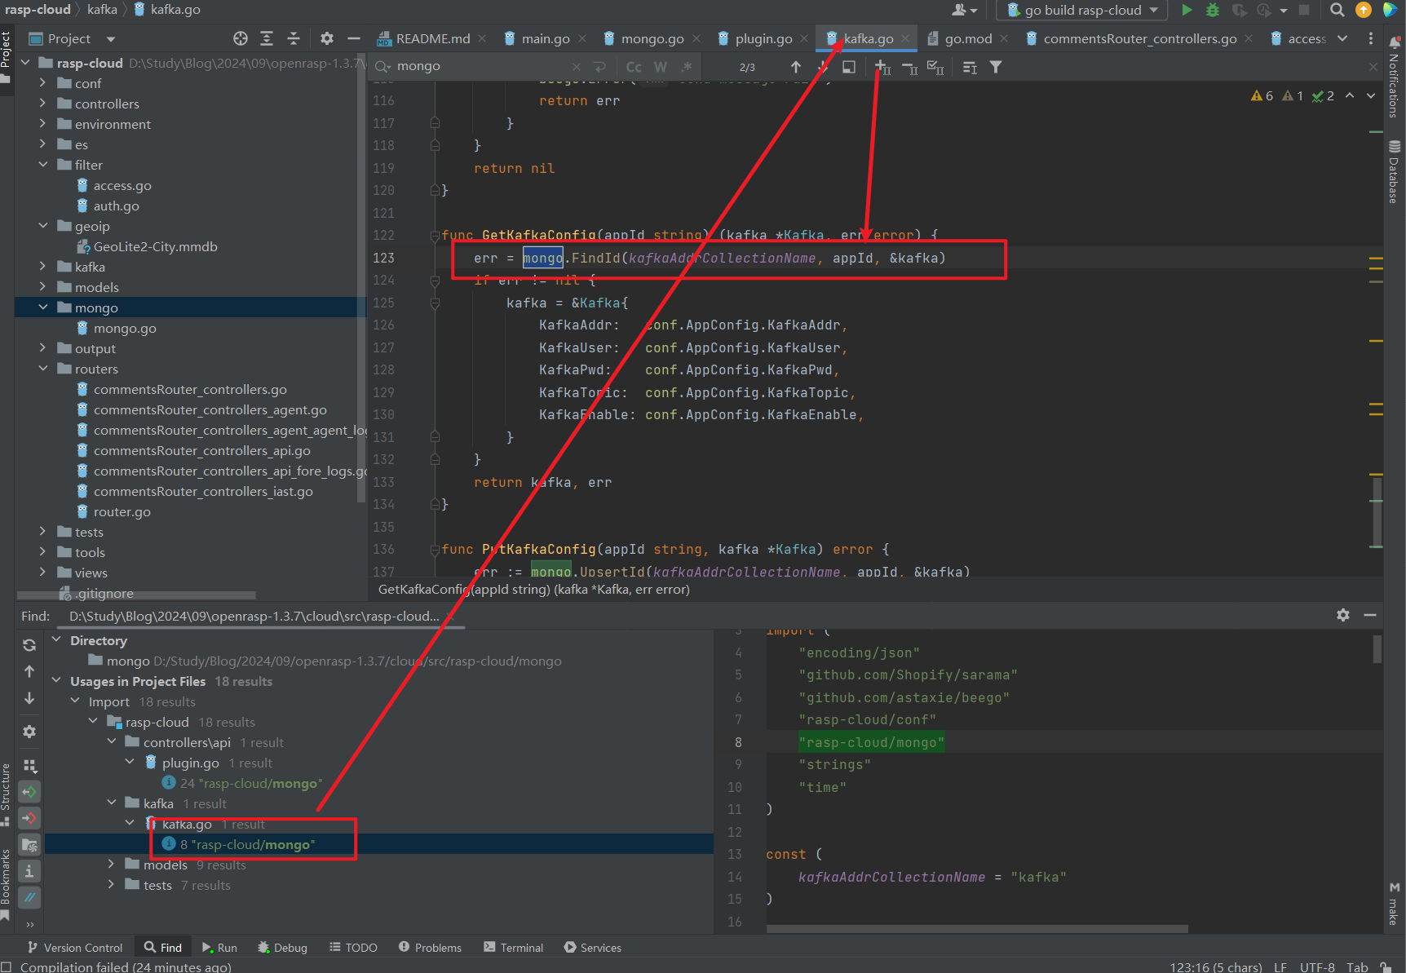Switch to the mongo.go editor tab
Viewport: 1406px width, 973px height.
point(652,38)
